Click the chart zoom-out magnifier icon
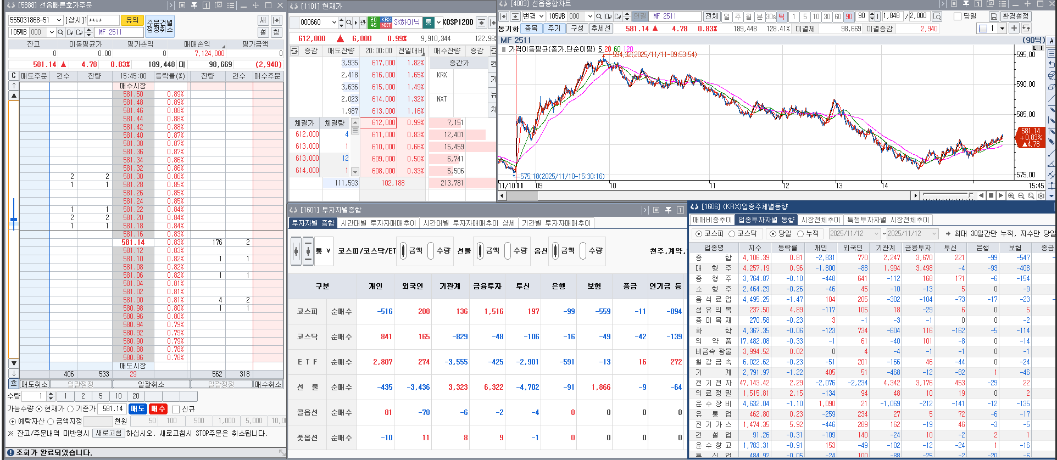The width and height of the screenshot is (1057, 460). pos(1021,195)
